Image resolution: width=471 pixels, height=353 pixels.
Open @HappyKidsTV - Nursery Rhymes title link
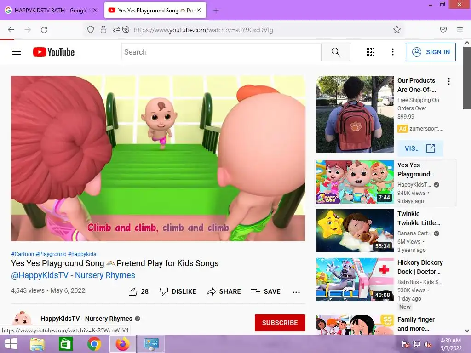tap(73, 275)
